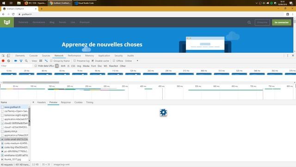Close the DevTools panel
This screenshot has height=167, width=296.
293,56
